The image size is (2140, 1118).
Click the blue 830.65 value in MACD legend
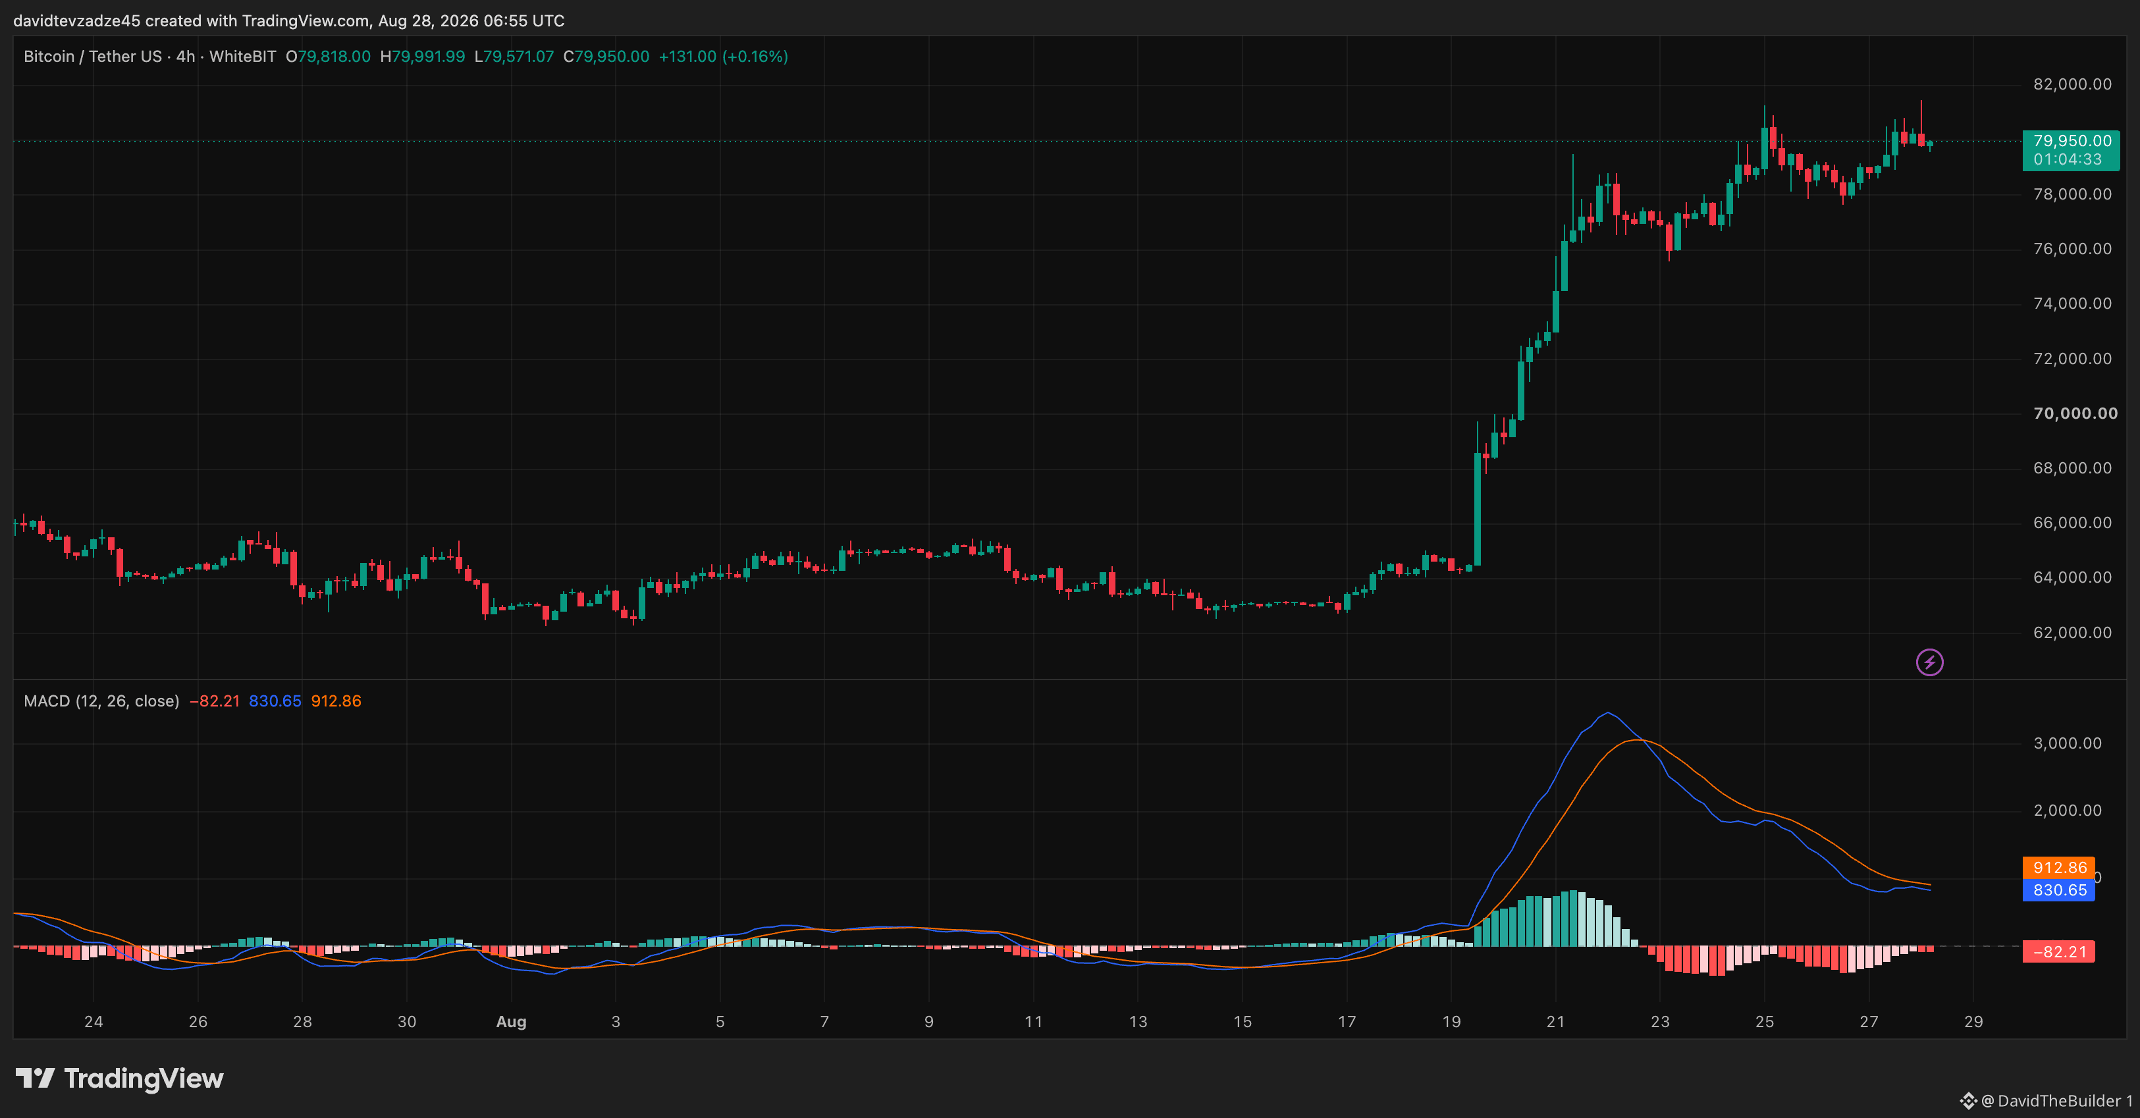[x=275, y=701]
